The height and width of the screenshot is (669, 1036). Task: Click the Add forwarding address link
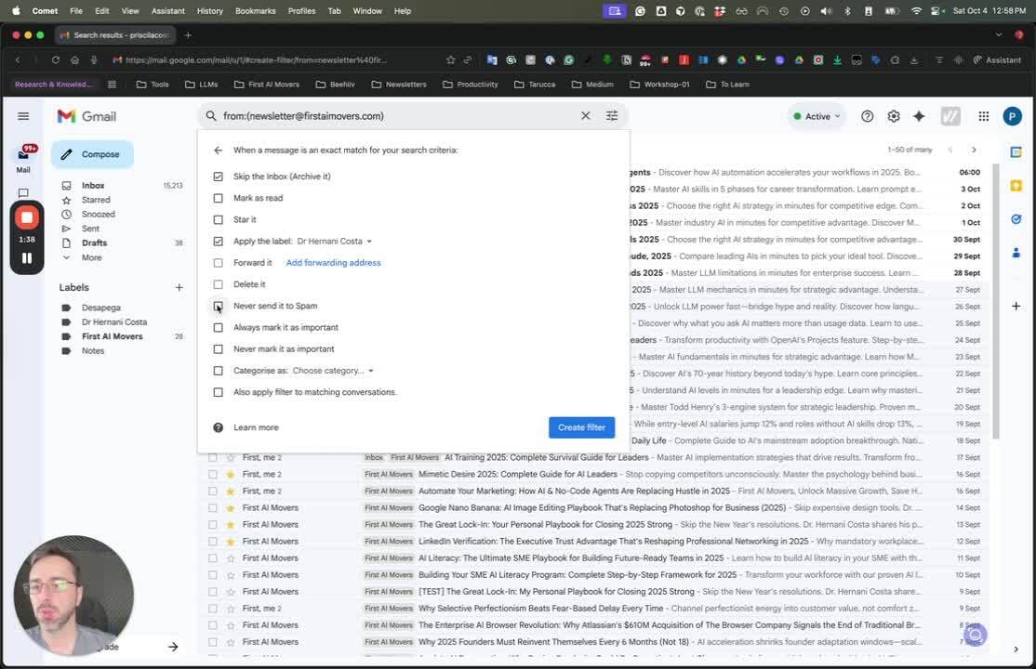(x=333, y=263)
